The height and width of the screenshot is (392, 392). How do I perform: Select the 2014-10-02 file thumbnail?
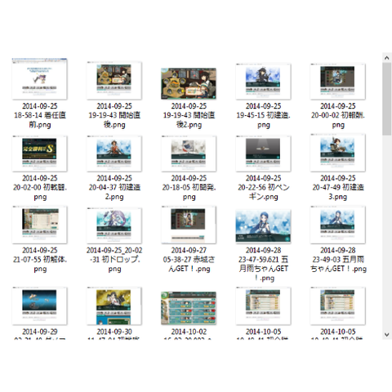coord(189,308)
